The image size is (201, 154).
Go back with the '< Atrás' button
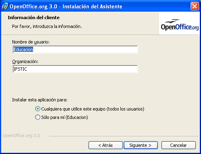[x=106, y=145]
